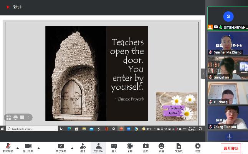Open the members list panel
The height and width of the screenshot is (154, 248).
(x=98, y=147)
